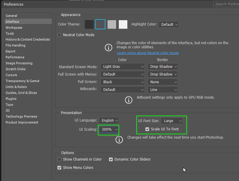Select the 3D preferences category
This screenshot has width=239, height=181.
point(28,110)
